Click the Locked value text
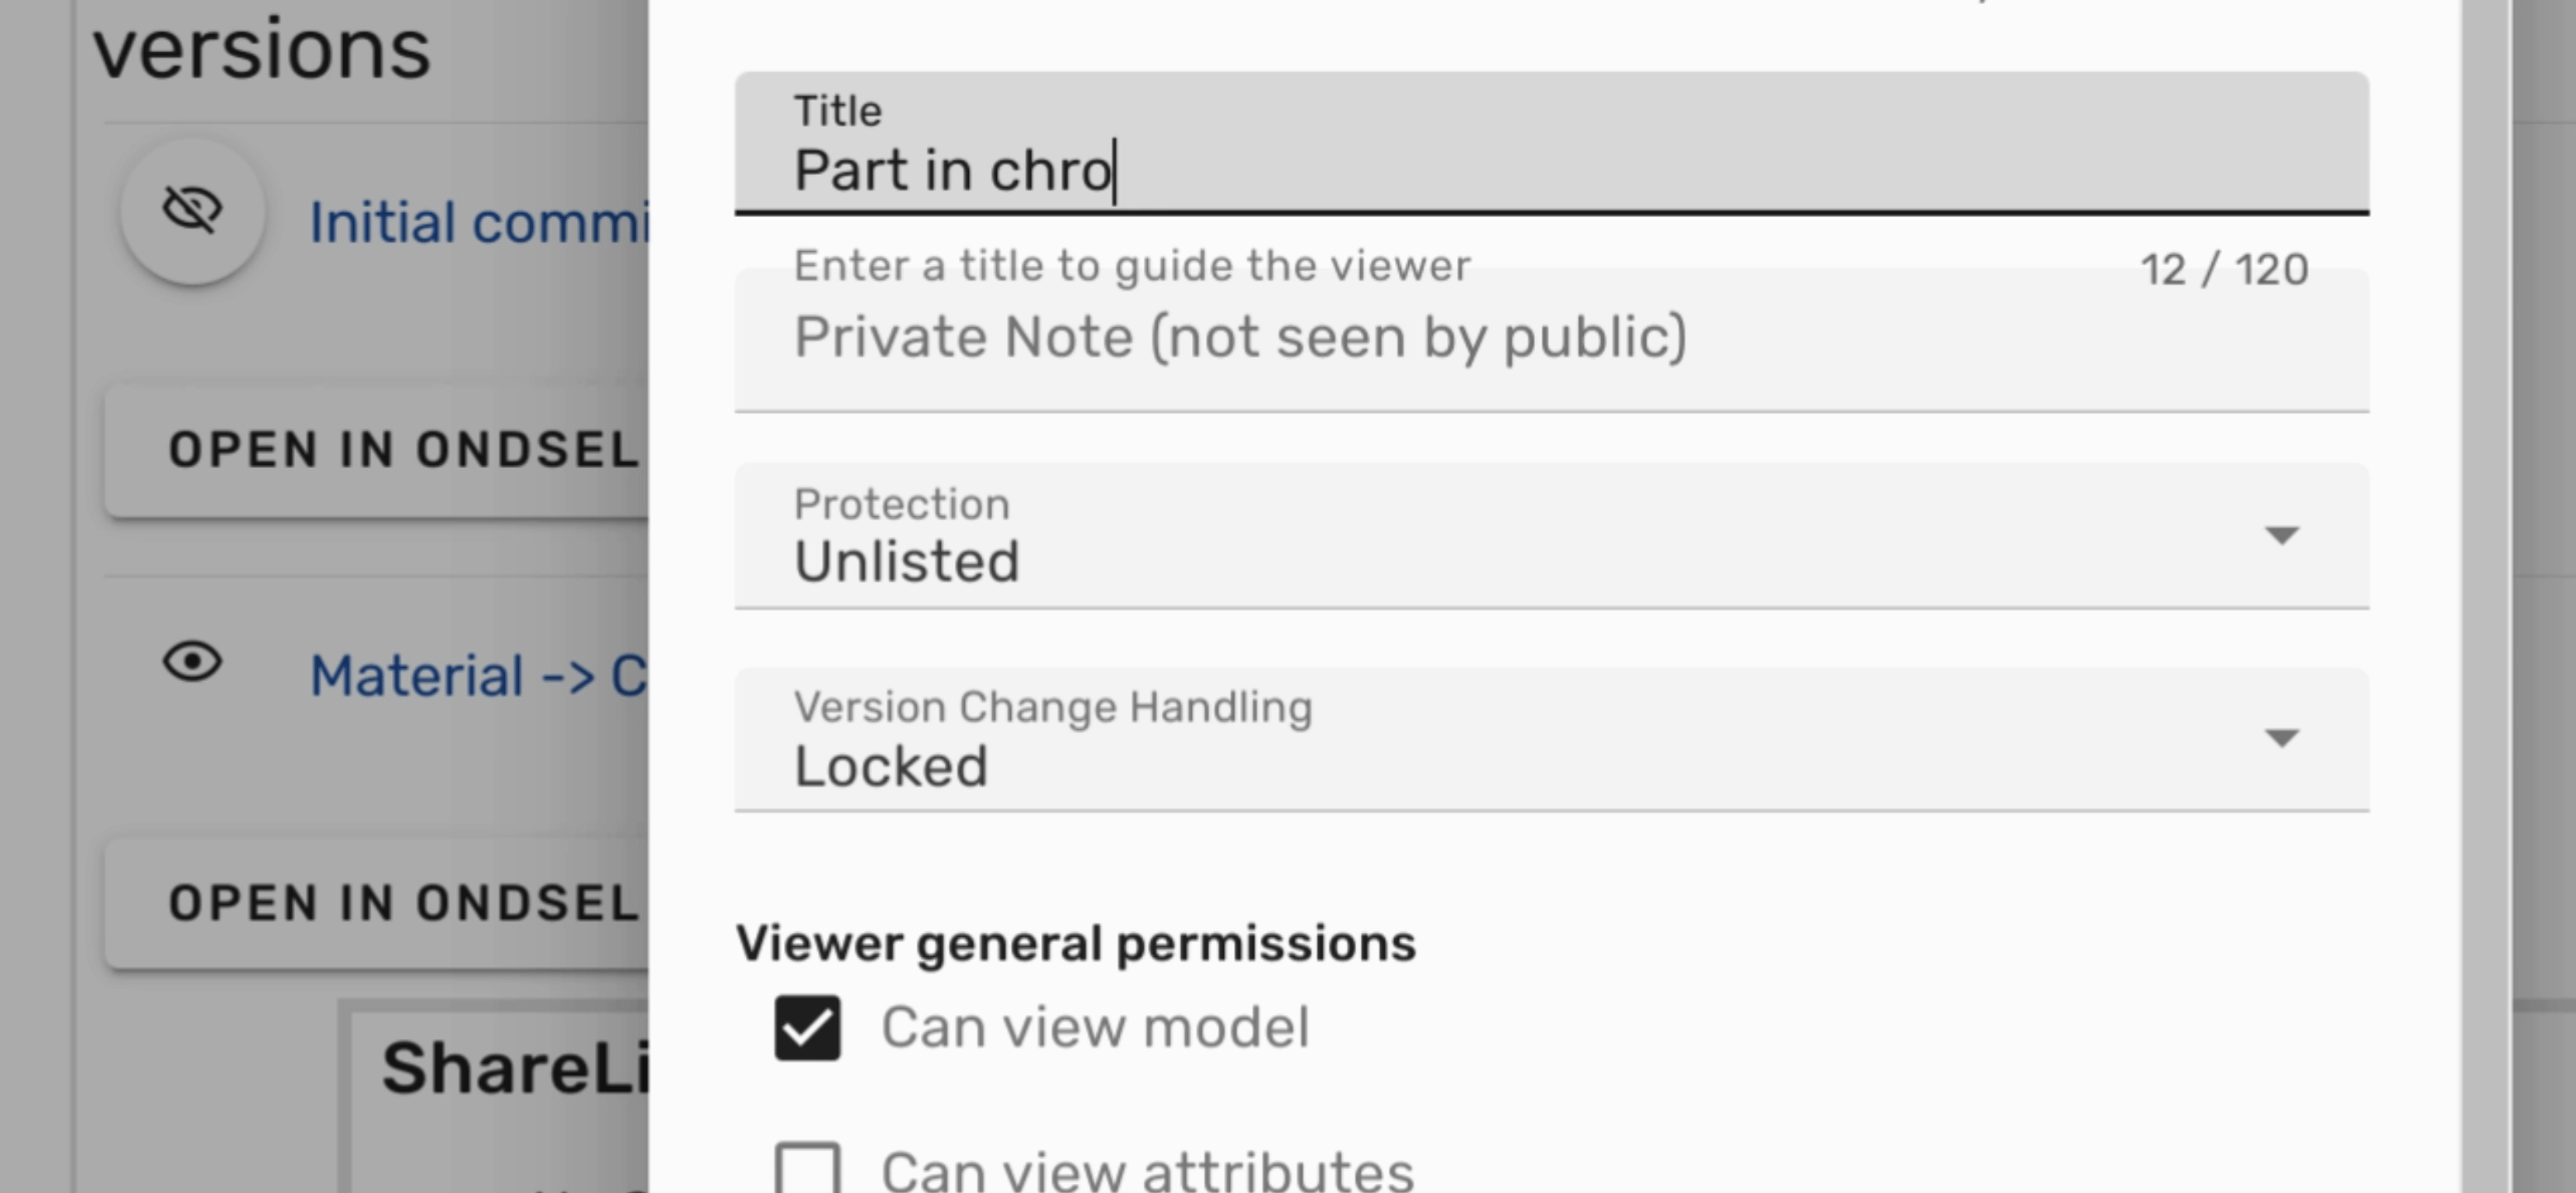2576x1193 pixels. point(890,766)
